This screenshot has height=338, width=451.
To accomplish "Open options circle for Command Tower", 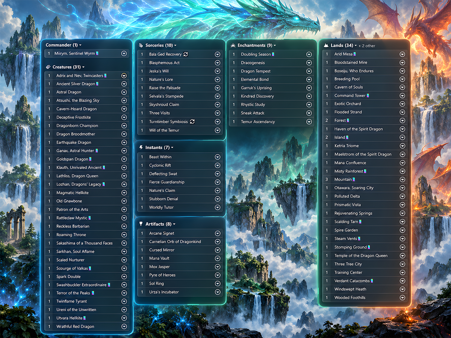I will point(402,95).
